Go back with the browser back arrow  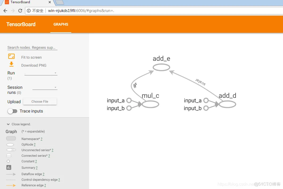[5, 11]
